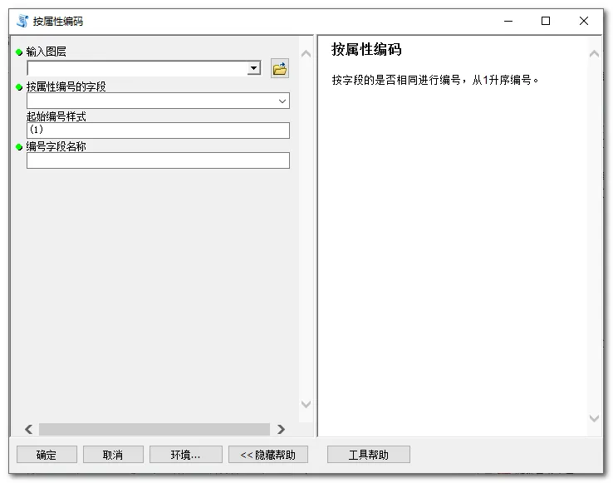
Task: Confirm with the 确定 button
Action: click(x=47, y=455)
